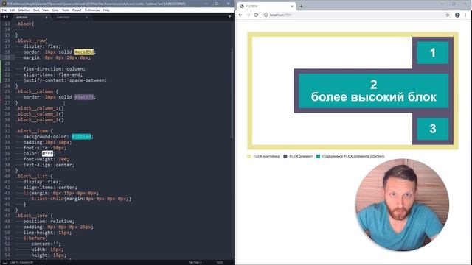
Task: Click the teal background-color value on line 33
Action: [81, 137]
